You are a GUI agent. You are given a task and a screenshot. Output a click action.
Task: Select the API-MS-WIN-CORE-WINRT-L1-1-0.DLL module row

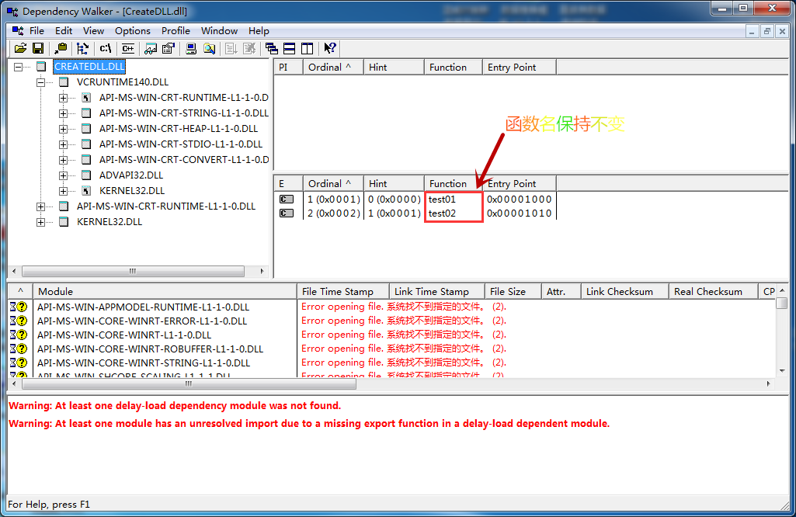coord(392,335)
